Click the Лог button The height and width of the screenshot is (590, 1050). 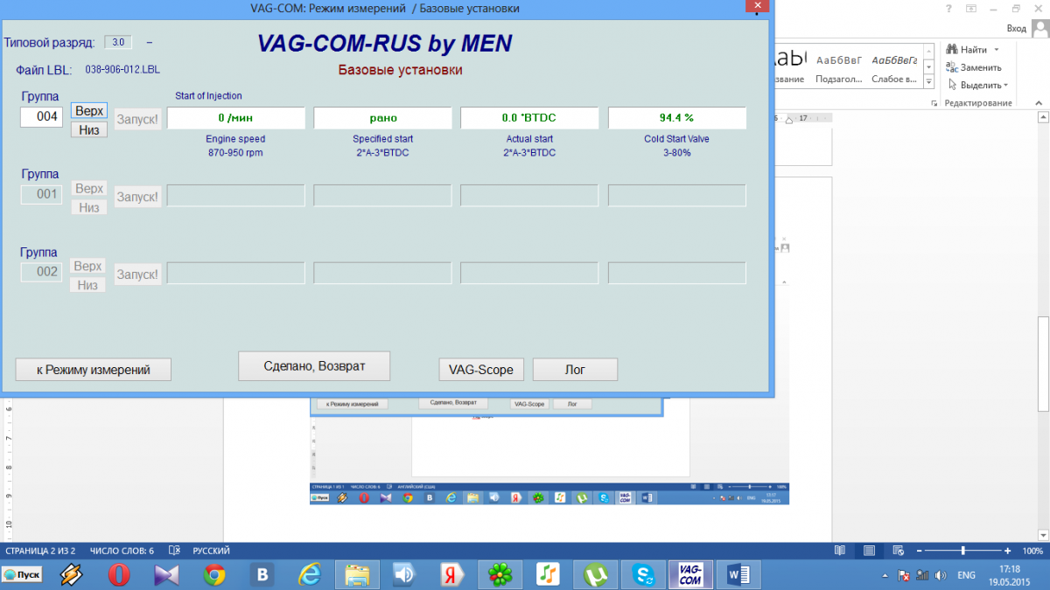[x=575, y=370]
